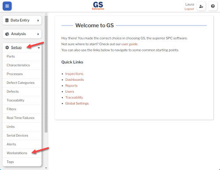Viewport: 220px width, 170px height.
Task: Follow the Traceability quick link
Action: coord(74,98)
